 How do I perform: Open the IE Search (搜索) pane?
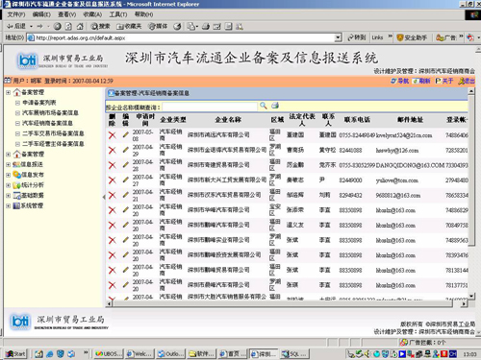click(100, 27)
